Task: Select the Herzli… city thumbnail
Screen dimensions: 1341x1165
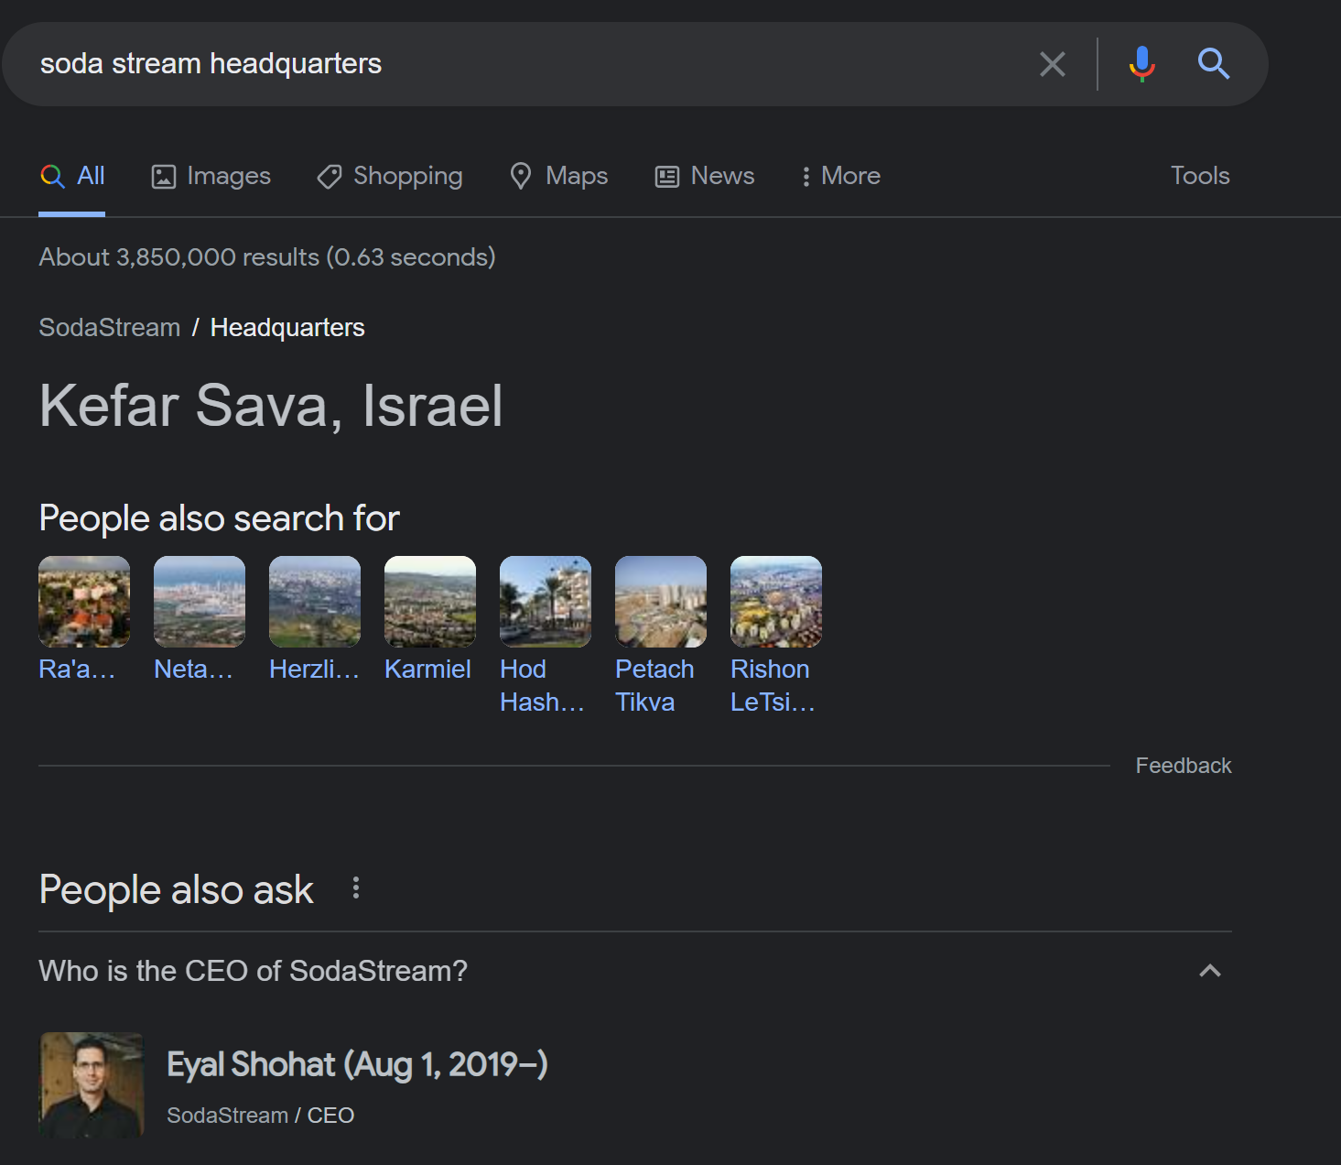Action: (x=315, y=602)
